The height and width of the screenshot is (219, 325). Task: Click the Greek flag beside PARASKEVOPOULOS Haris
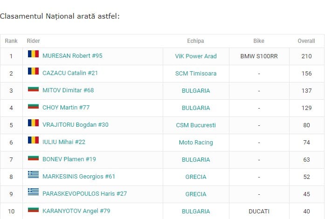coord(33,192)
